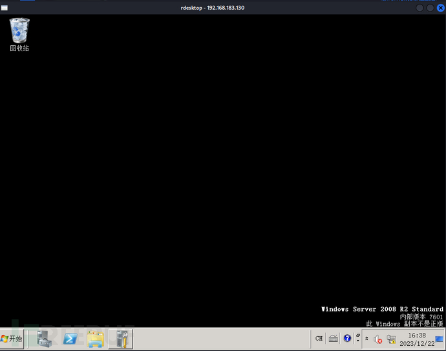Click the rdesktop title bar text
446x351 pixels.
pos(212,7)
